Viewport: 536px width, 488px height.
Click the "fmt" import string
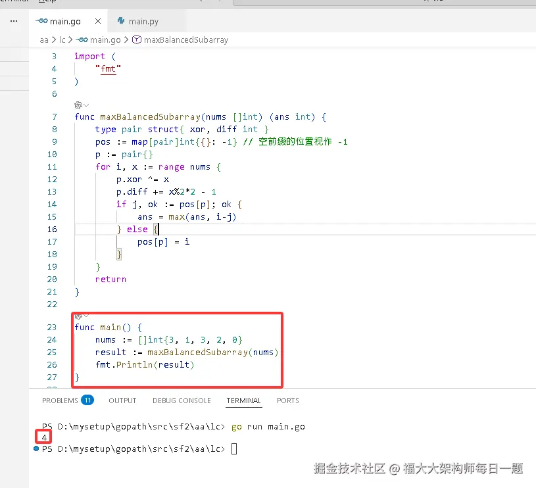(x=108, y=69)
